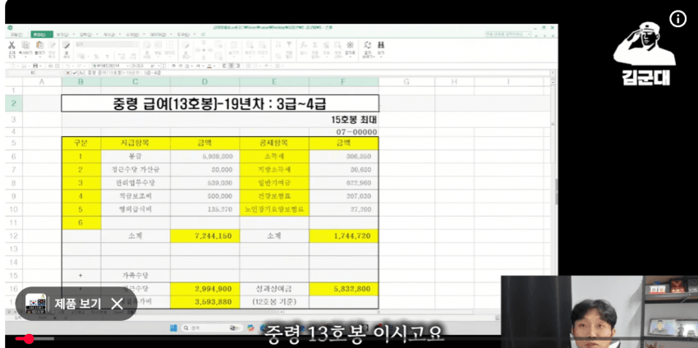Open the 편집 menu tab
The height and width of the screenshot is (348, 698).
click(42, 34)
